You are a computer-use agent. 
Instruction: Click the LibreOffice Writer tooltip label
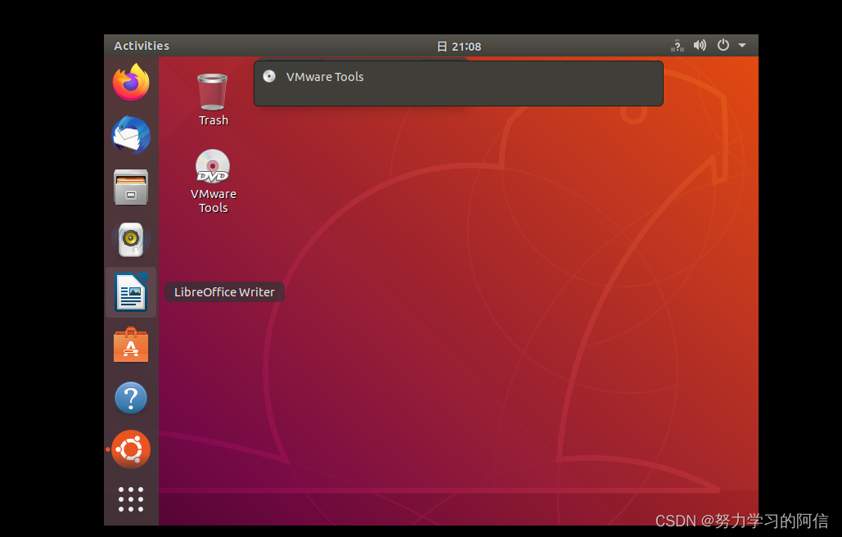224,291
